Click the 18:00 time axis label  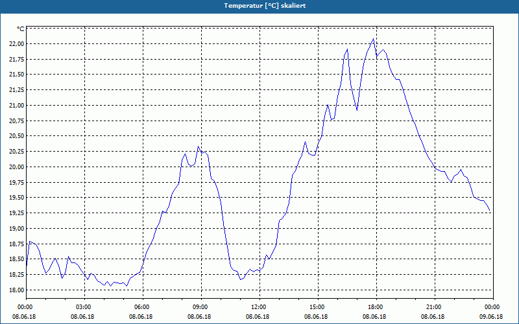coord(376,307)
